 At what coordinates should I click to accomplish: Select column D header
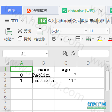click(88, 63)
